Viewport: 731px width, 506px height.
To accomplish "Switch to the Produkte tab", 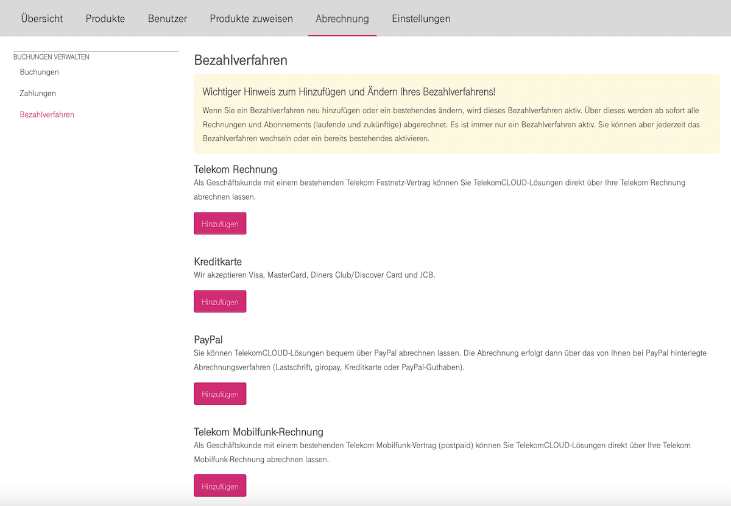I will [x=105, y=18].
